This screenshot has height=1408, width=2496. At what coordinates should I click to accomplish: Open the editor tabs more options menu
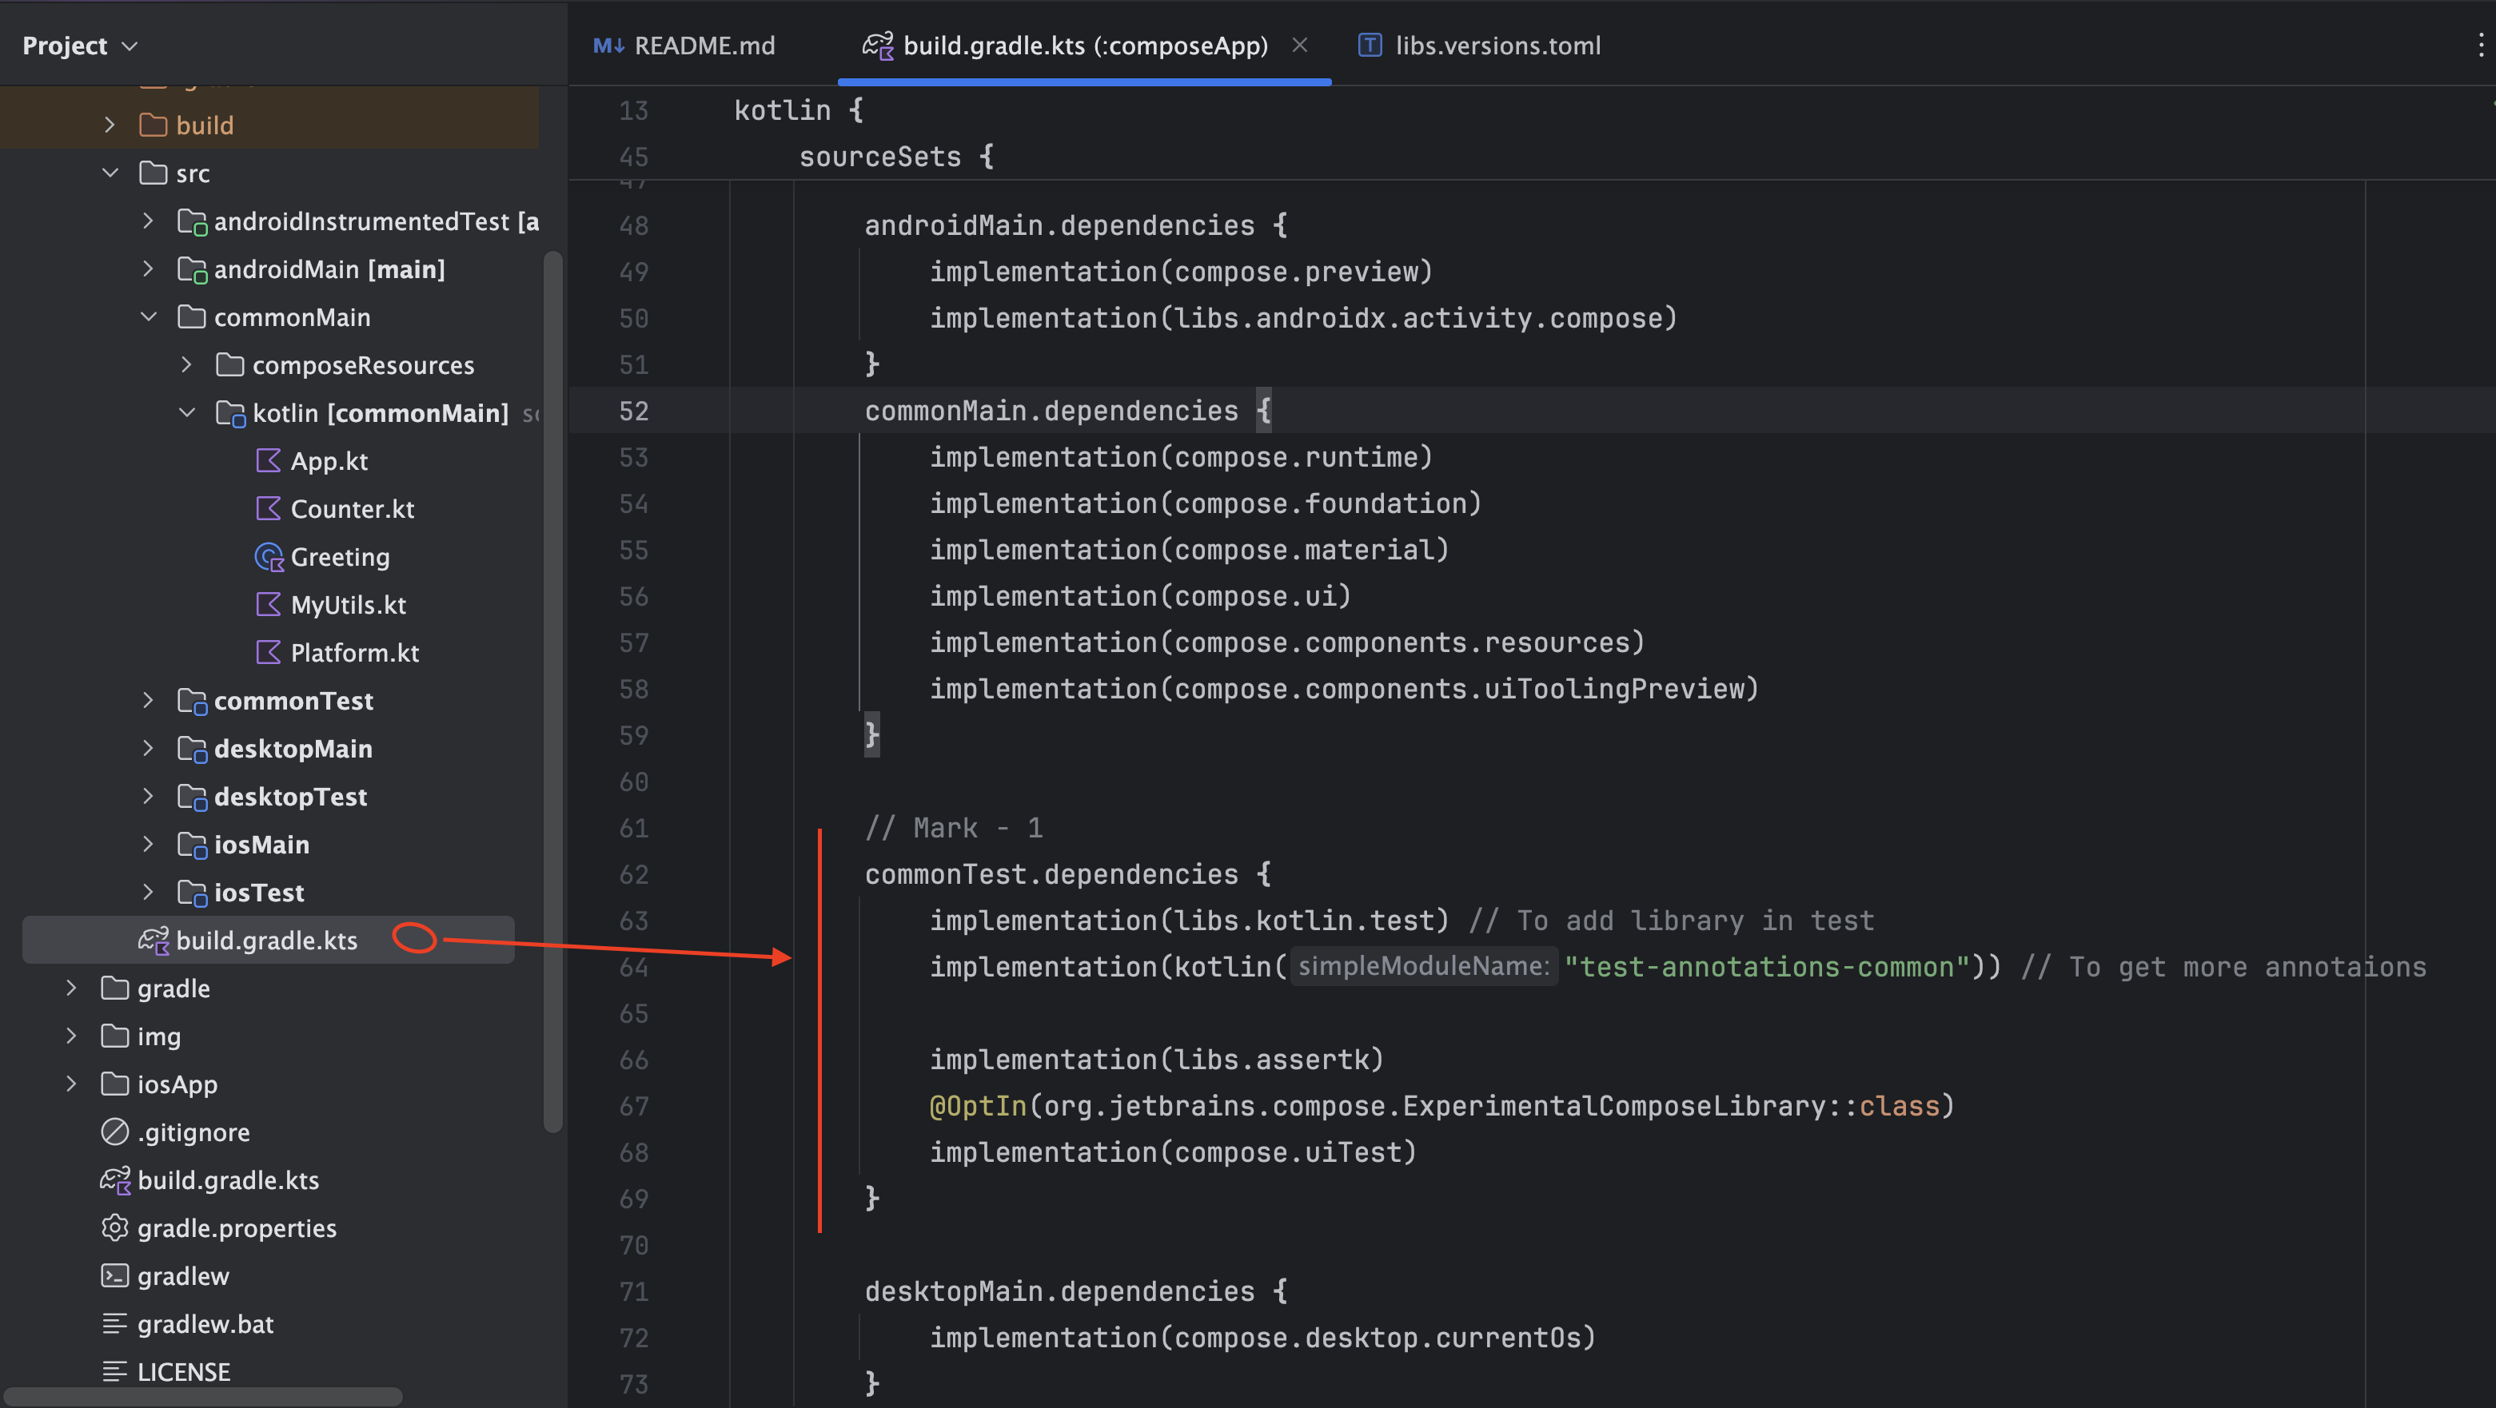pos(2481,46)
